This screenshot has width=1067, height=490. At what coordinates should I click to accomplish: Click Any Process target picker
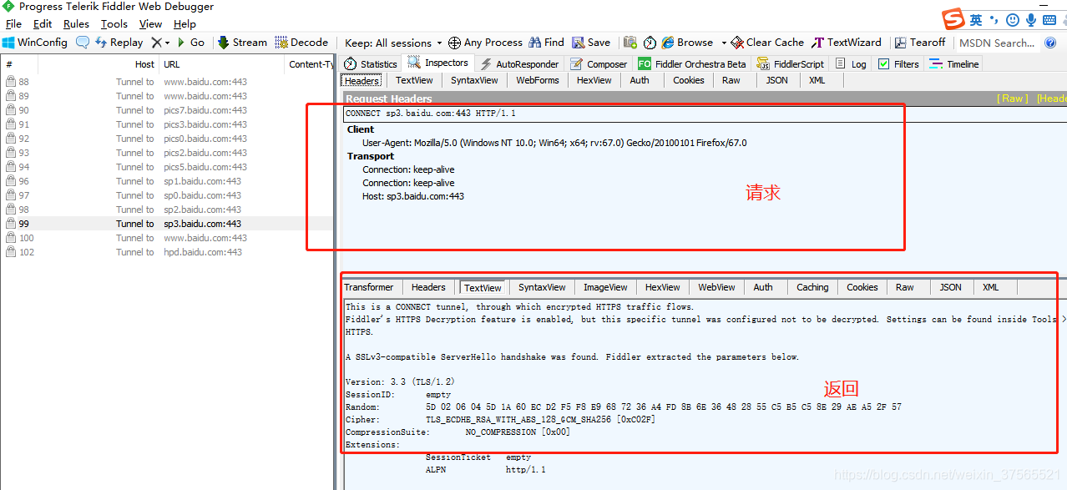(x=485, y=43)
